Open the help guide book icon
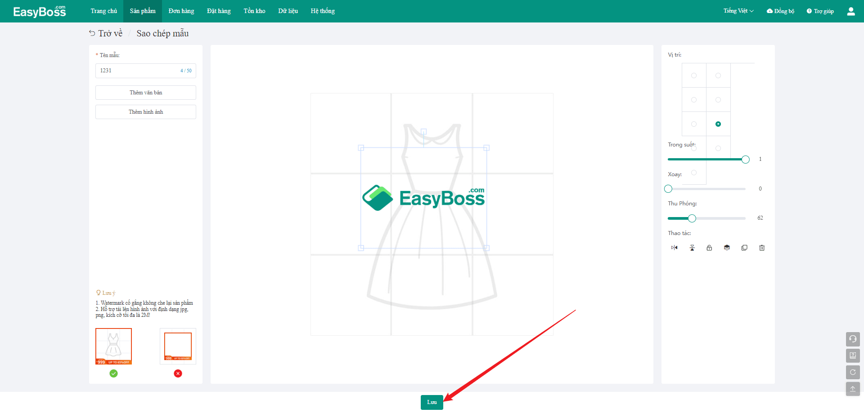The width and height of the screenshot is (864, 413). coord(853,355)
